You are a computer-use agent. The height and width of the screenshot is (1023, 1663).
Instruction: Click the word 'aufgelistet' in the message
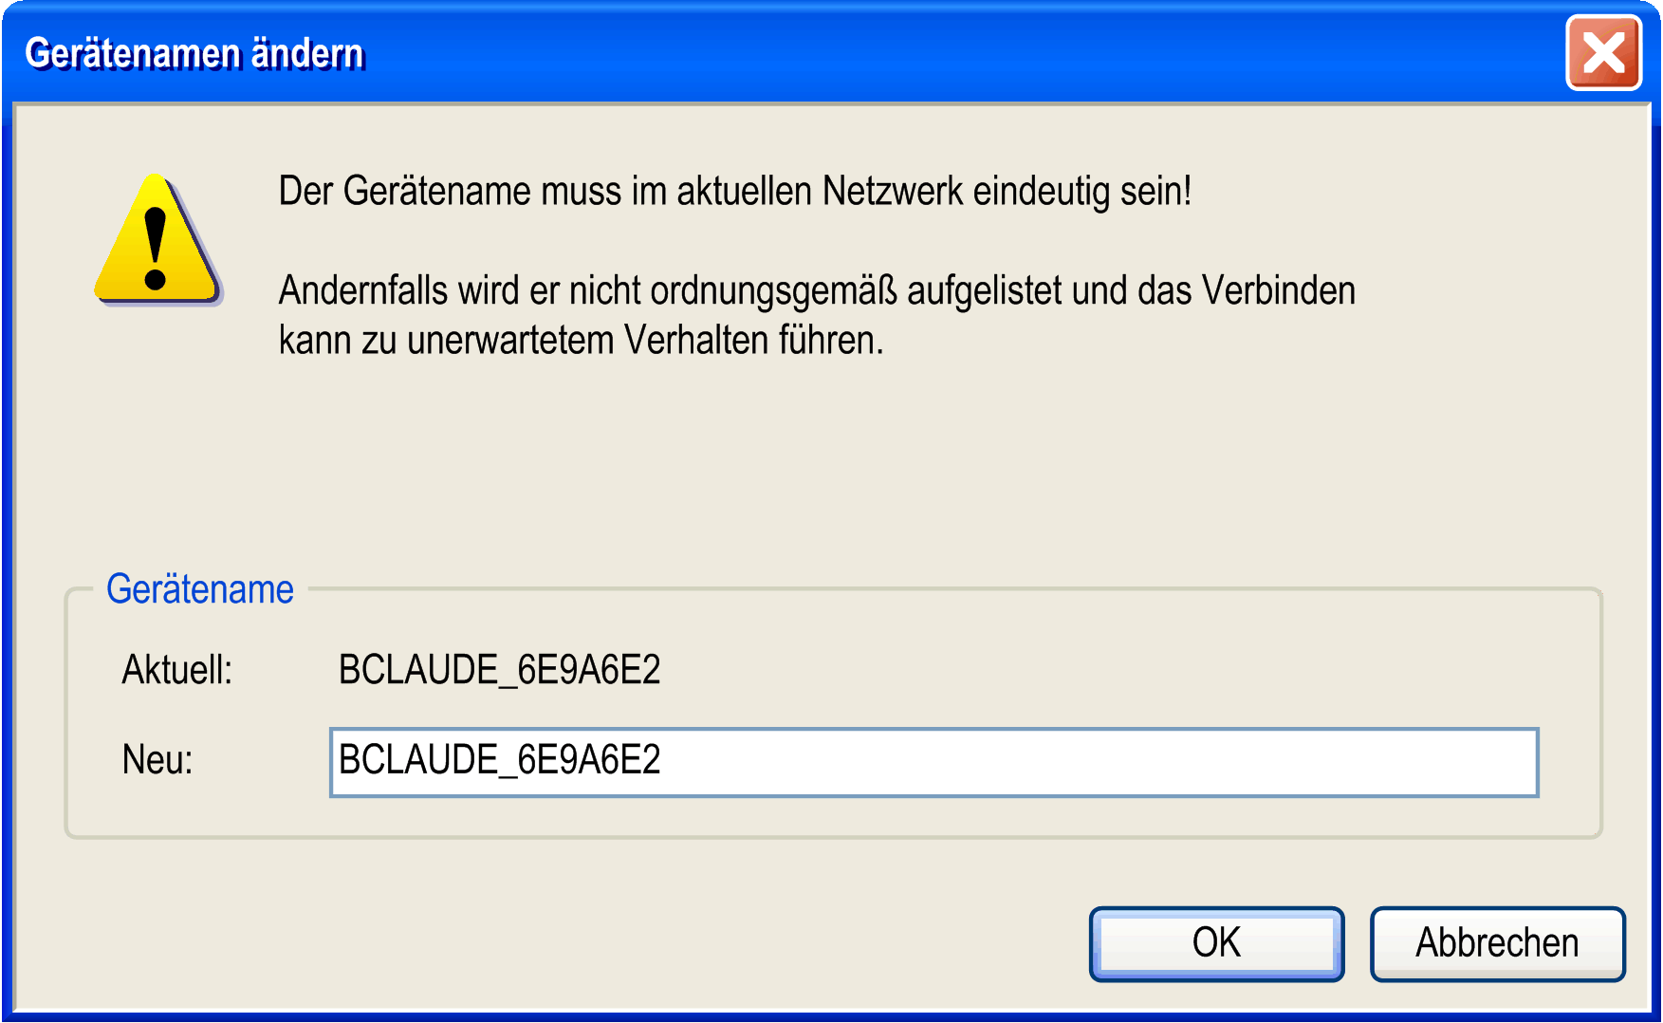[x=984, y=290]
